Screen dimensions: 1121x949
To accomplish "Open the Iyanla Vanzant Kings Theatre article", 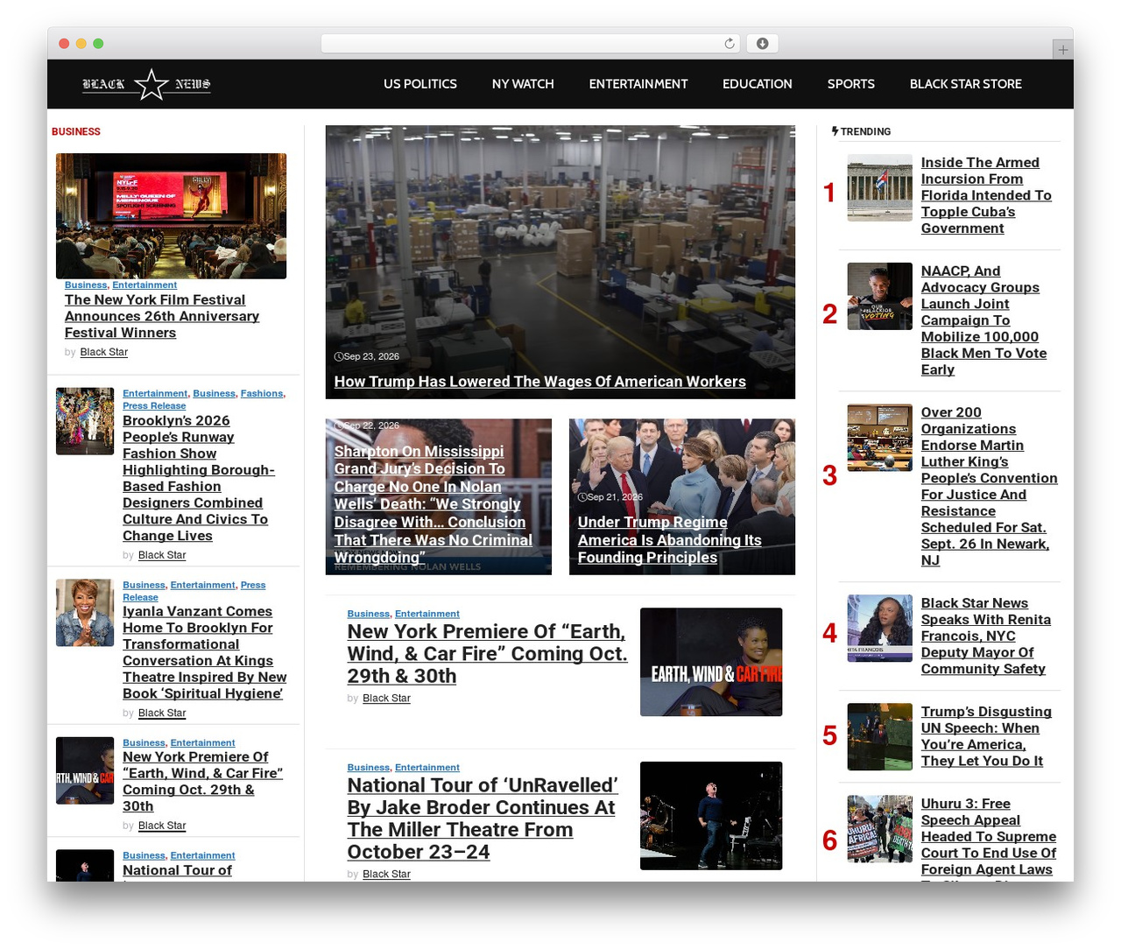I will coord(205,652).
